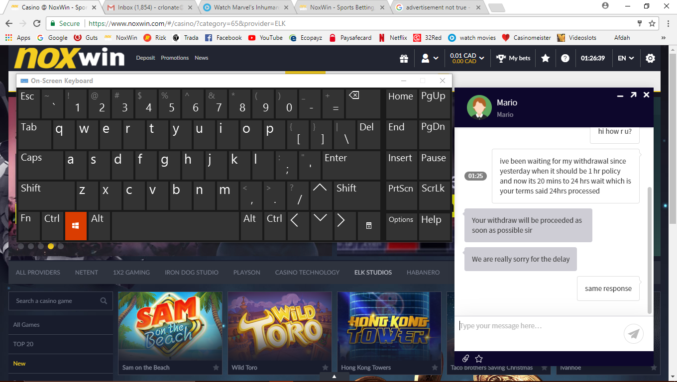Click the chat scrollbar
This screenshot has height=382, width=677.
(649, 250)
